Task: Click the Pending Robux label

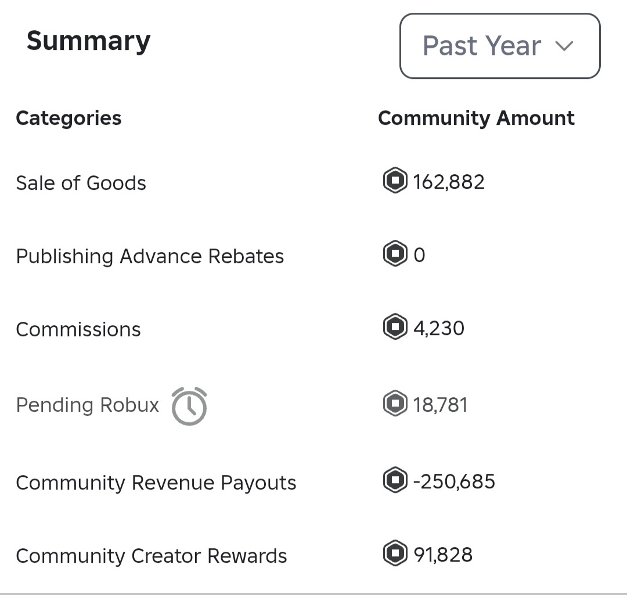Action: click(x=87, y=405)
